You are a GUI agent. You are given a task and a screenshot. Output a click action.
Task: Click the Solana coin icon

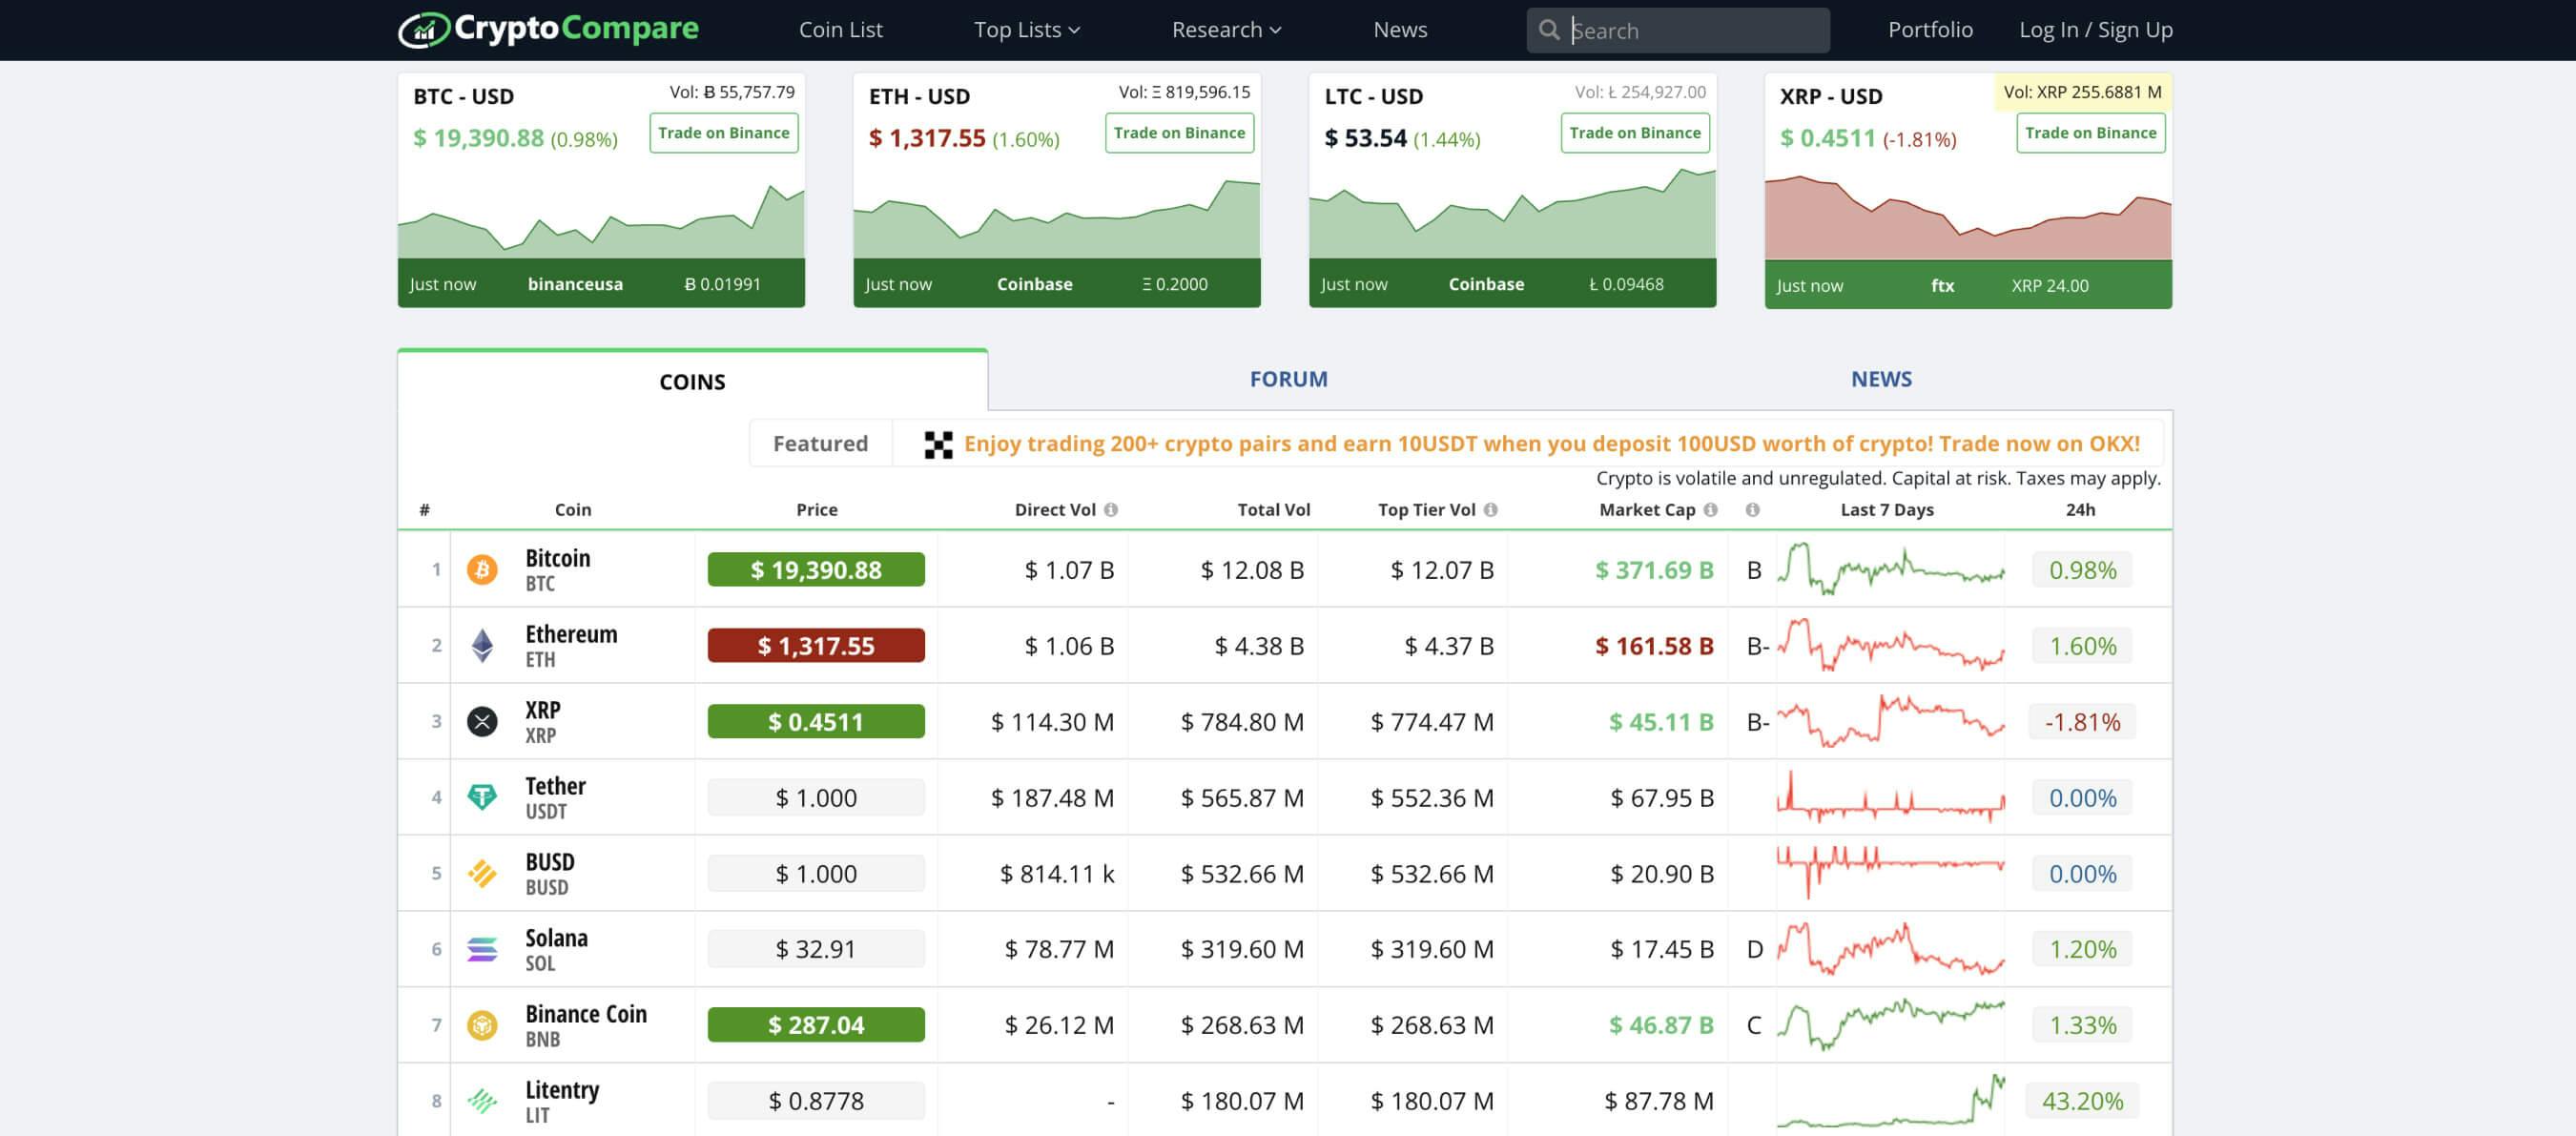482,949
